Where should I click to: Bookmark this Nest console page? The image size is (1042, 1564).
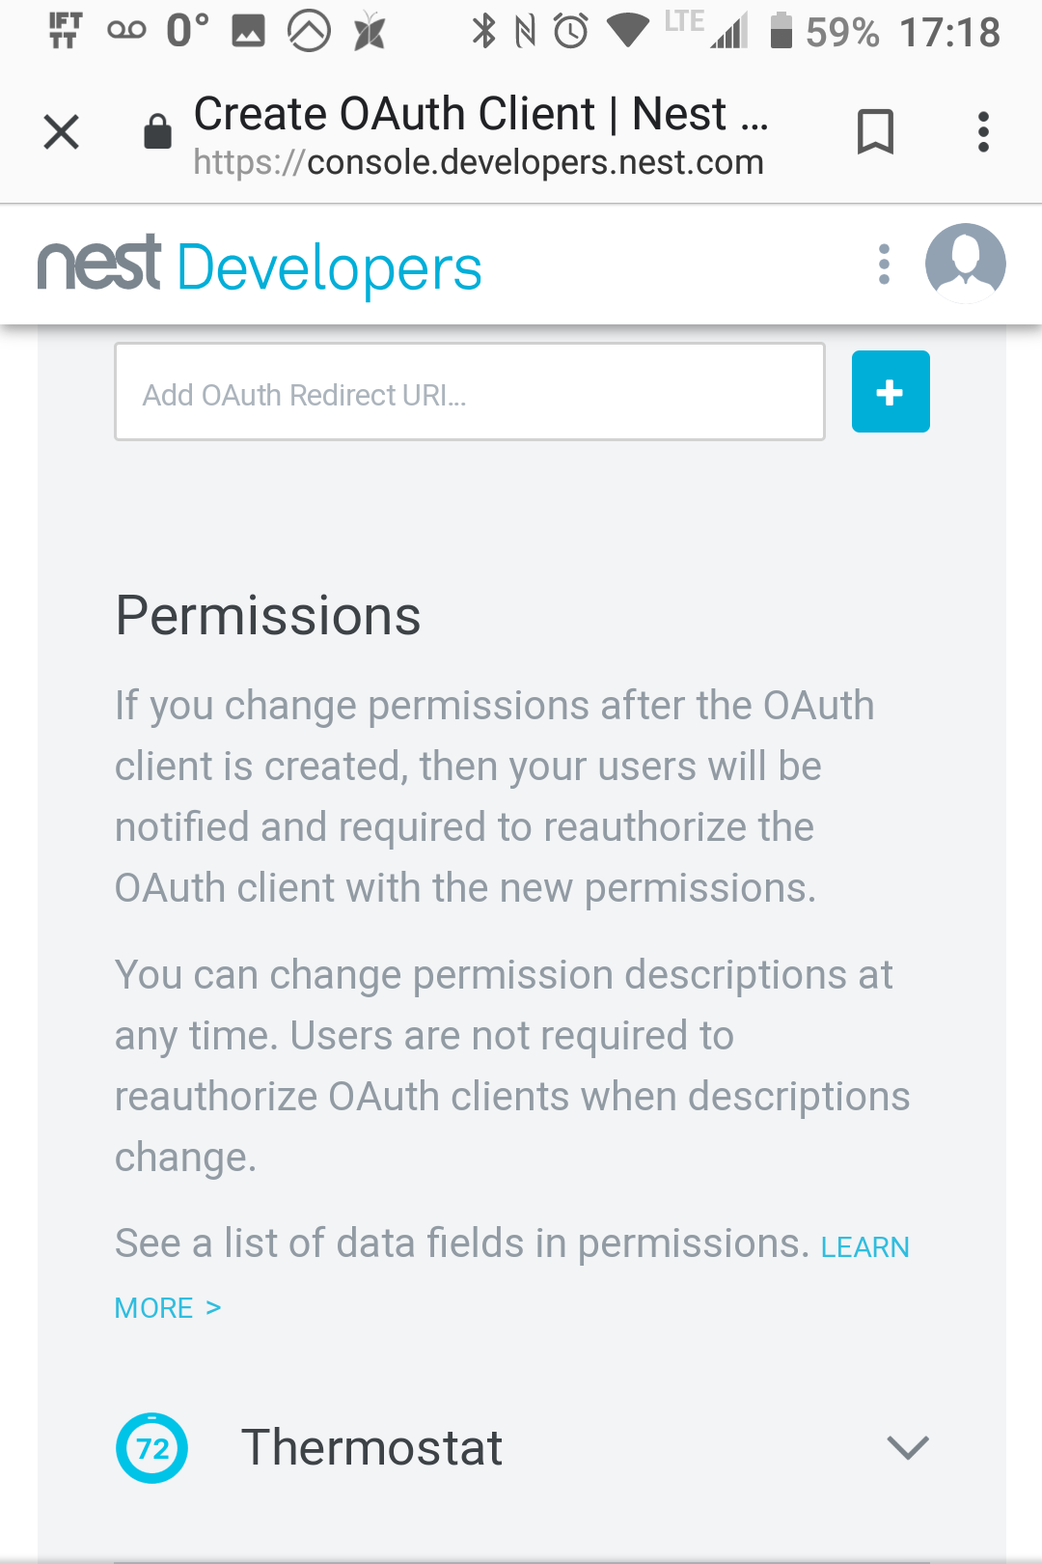click(x=875, y=132)
